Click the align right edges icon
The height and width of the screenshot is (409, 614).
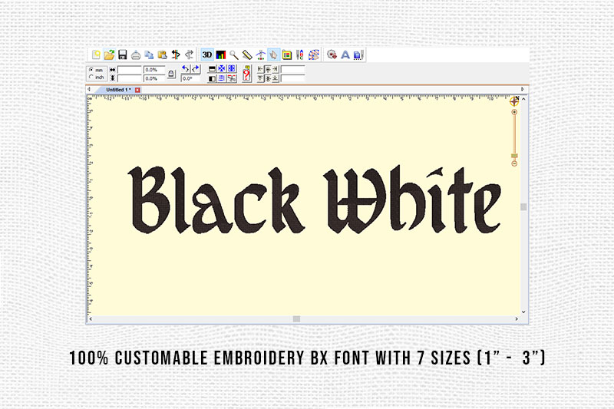276,69
